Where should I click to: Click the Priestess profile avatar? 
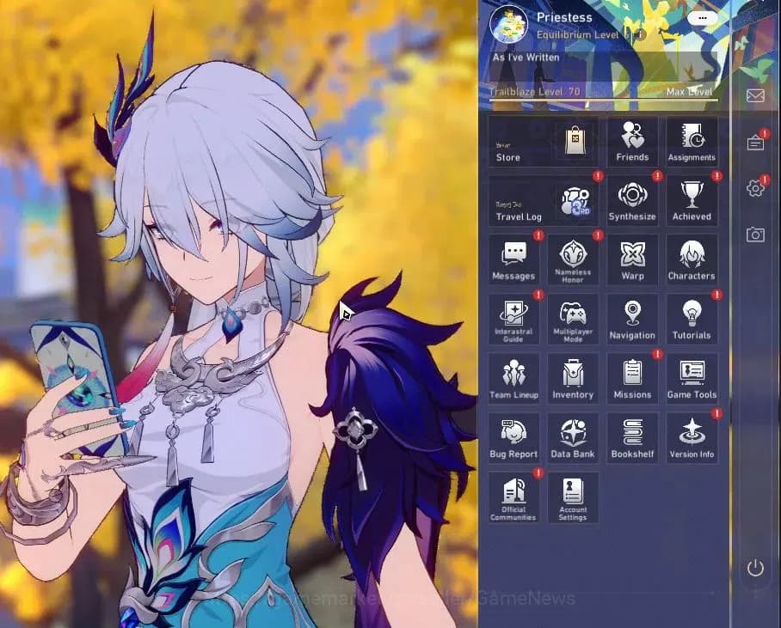pos(508,24)
